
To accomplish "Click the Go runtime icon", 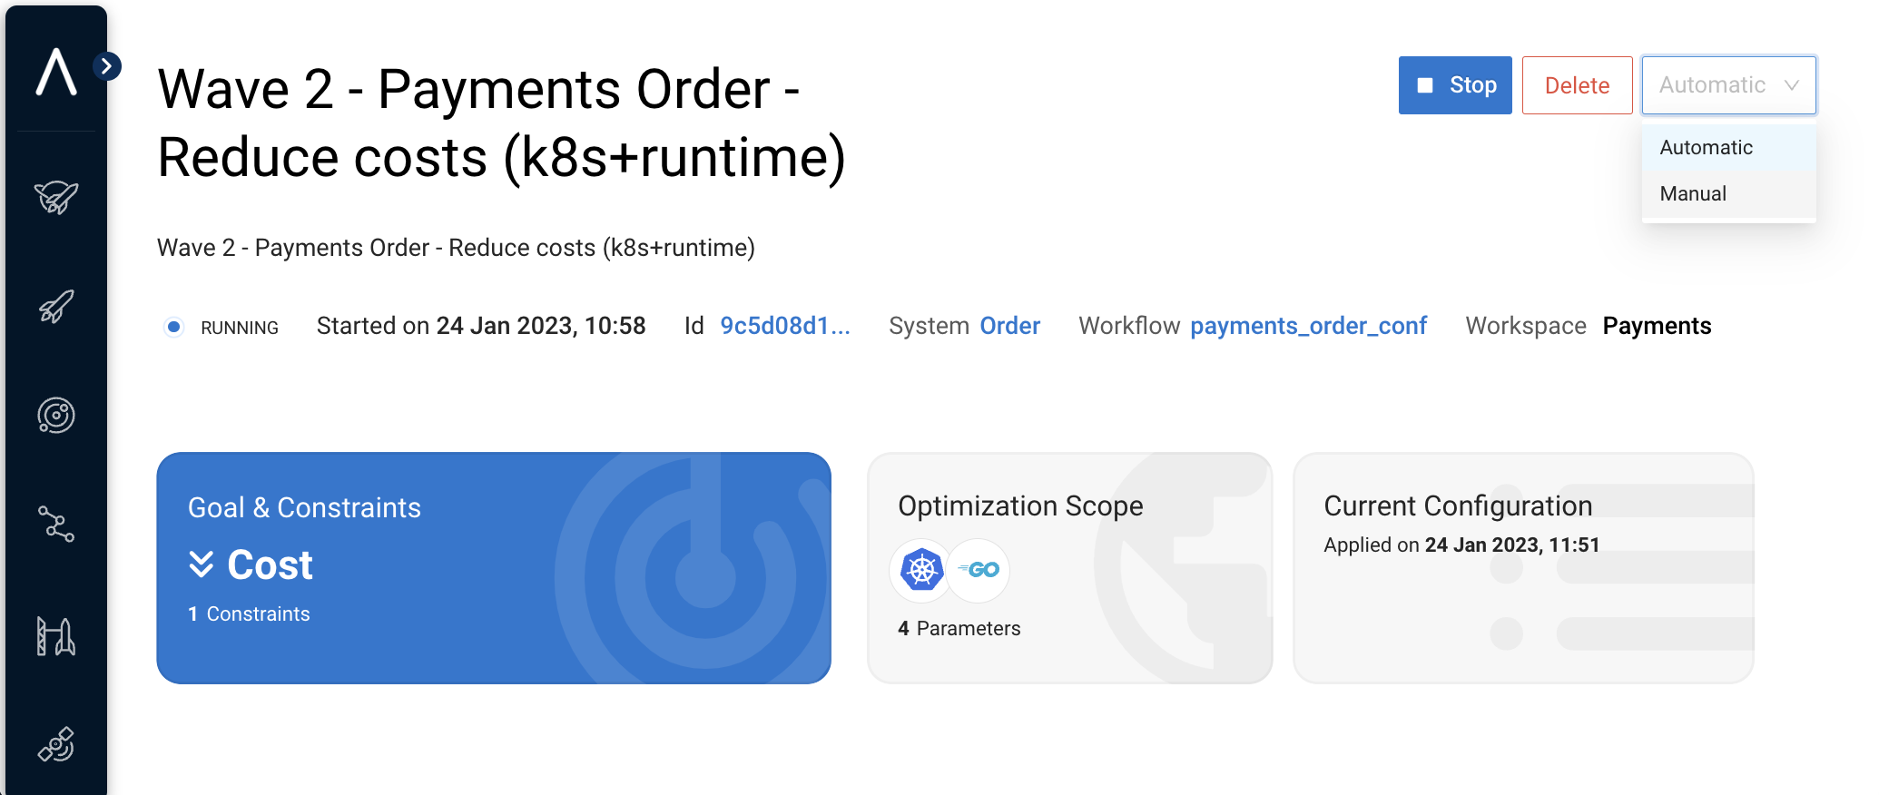I will (979, 570).
